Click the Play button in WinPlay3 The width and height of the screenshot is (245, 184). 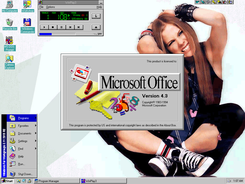[44, 27]
